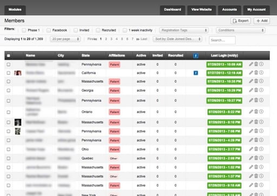Sort by Affiliations column header
Image resolution: width=277 pixels, height=196 pixels.
pos(117,55)
